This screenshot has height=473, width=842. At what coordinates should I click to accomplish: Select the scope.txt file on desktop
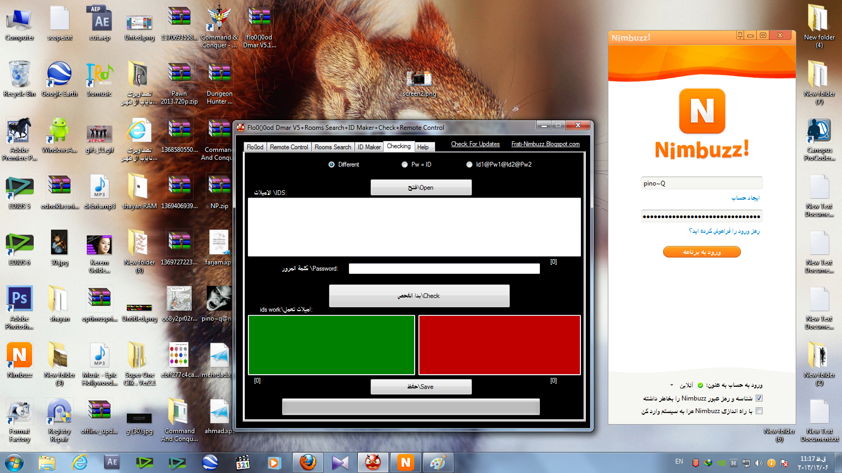point(59,23)
